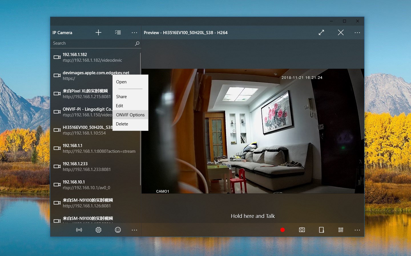Open more options for the camera list
The width and height of the screenshot is (411, 256).
tap(134, 32)
